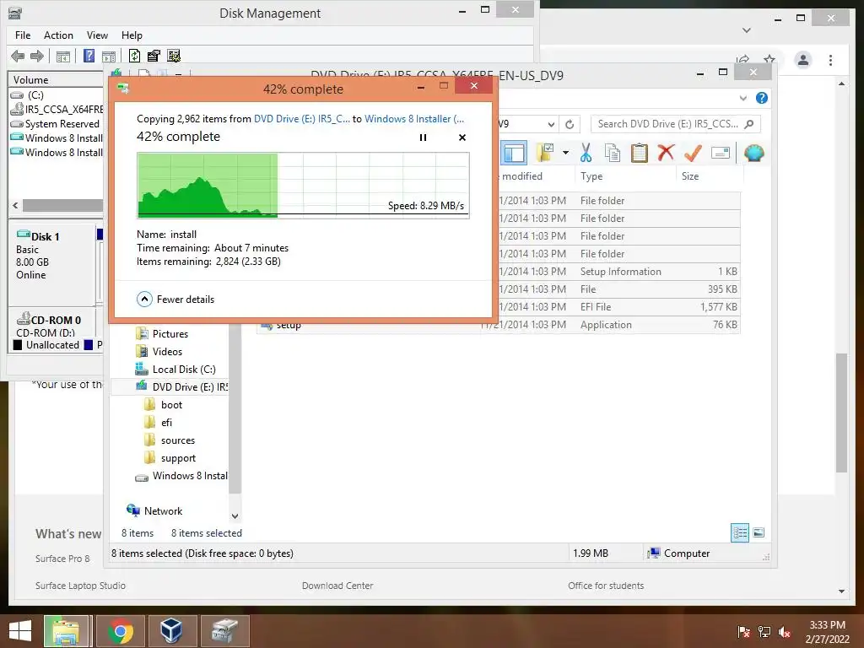Click the red X Delete icon

tap(667, 153)
